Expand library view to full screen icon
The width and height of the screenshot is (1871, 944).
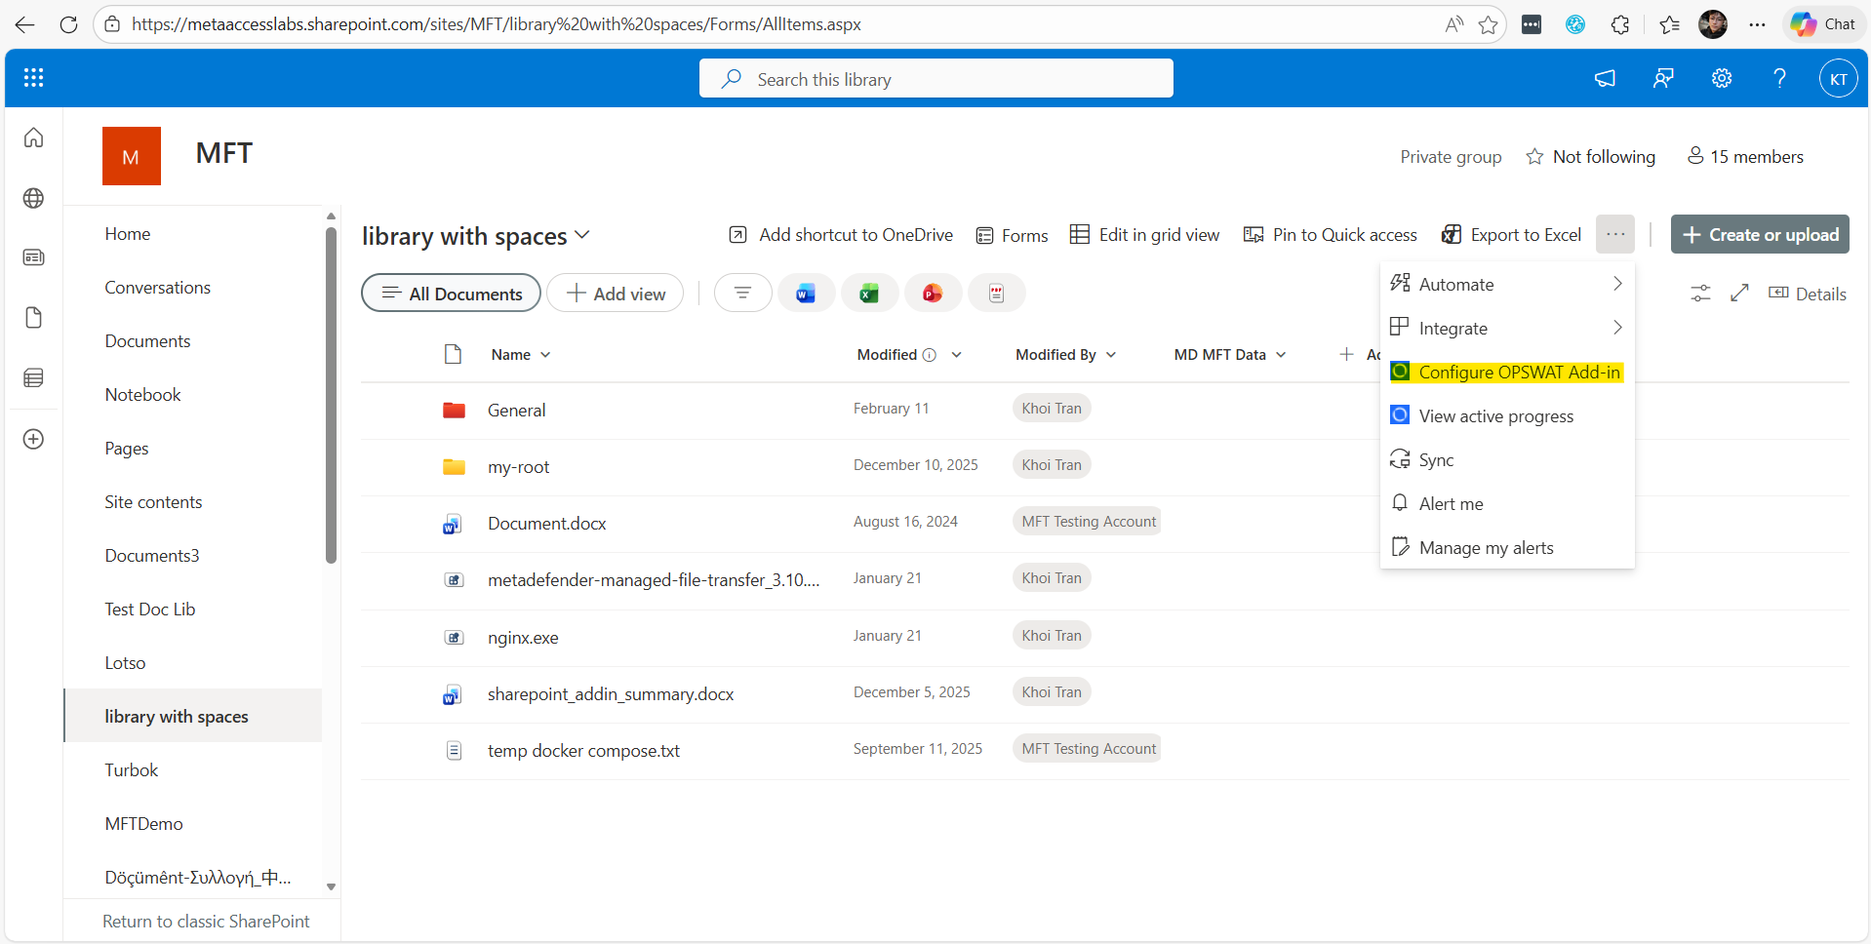1740,293
